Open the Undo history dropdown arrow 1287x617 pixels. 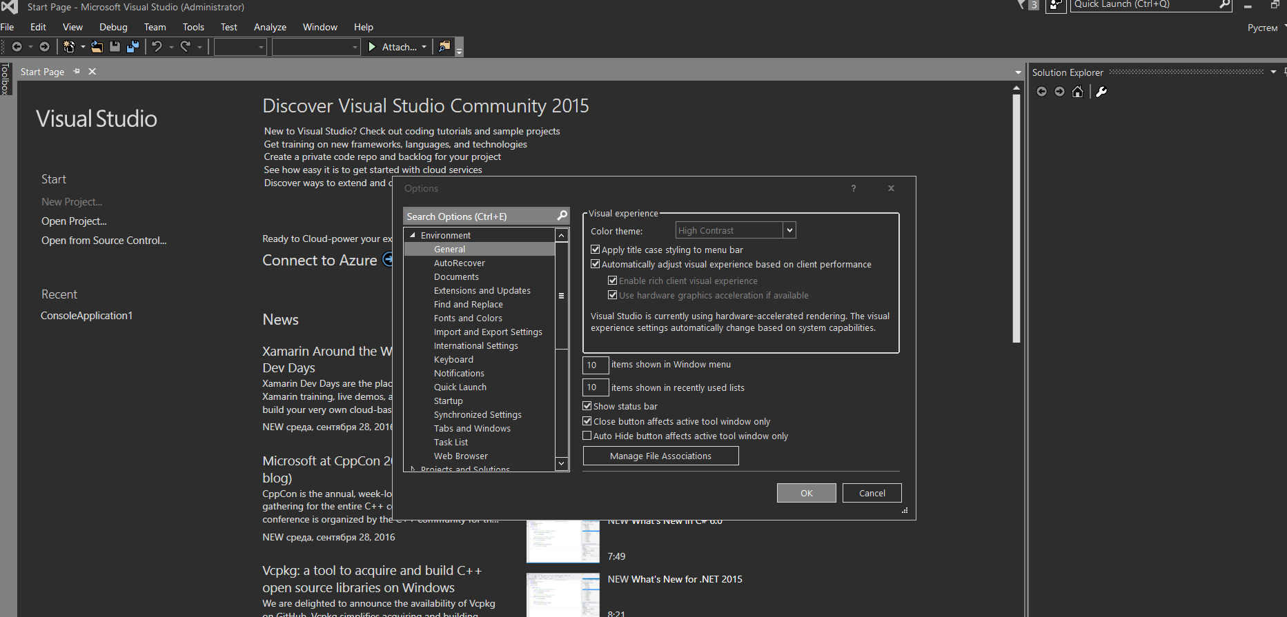point(171,47)
